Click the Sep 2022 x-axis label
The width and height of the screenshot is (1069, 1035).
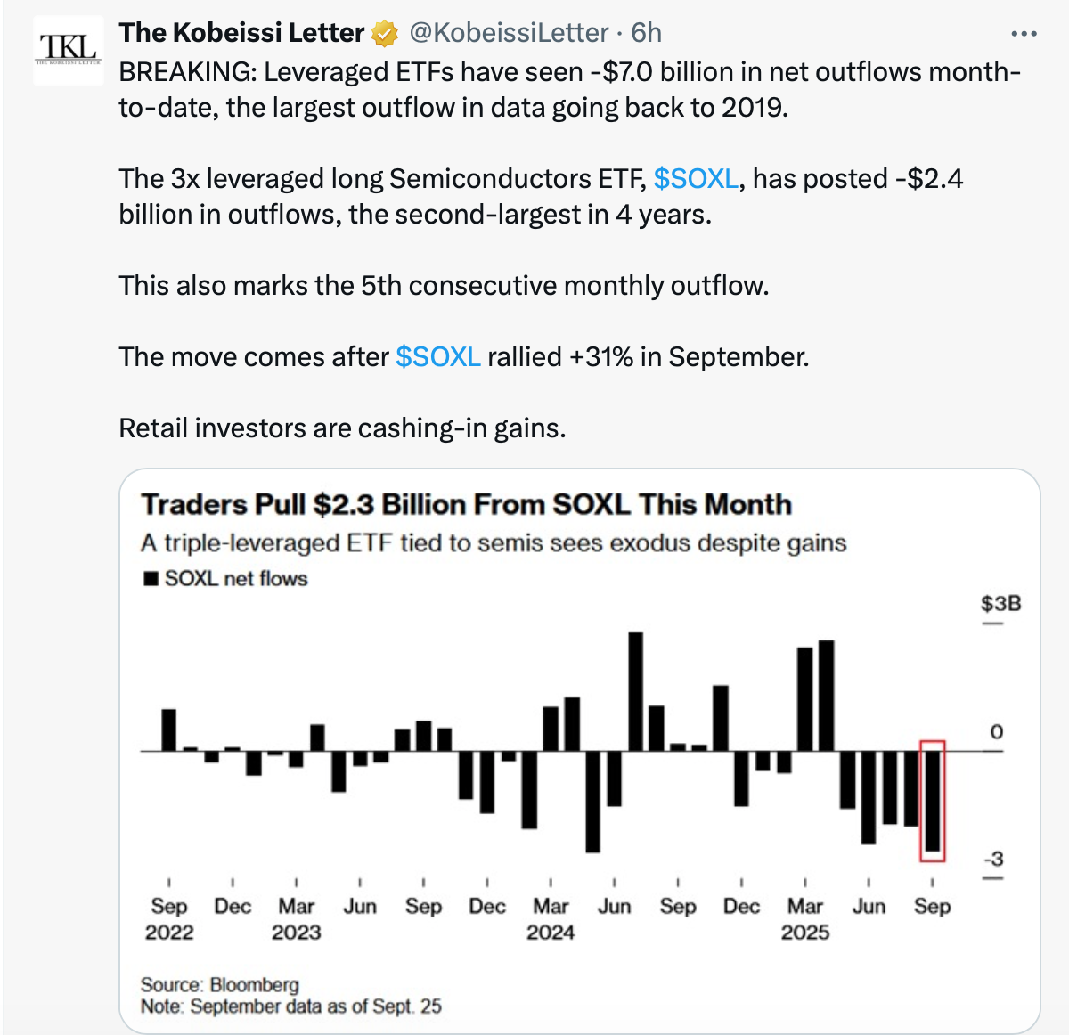[x=169, y=918]
